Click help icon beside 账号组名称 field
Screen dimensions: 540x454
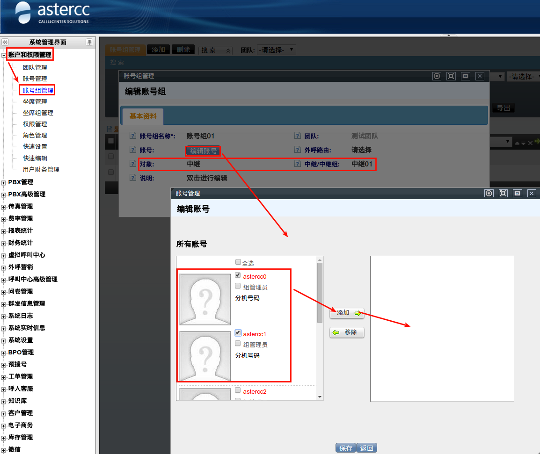tap(132, 136)
